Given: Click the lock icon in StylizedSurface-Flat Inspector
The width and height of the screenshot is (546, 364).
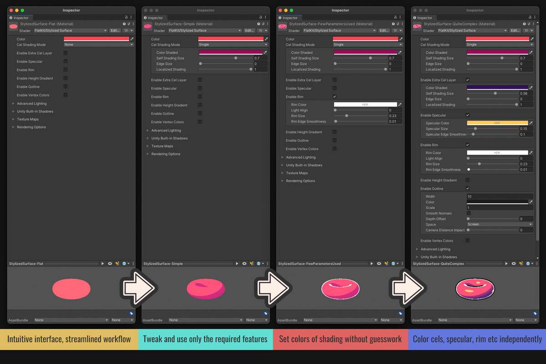Looking at the screenshot, I should tap(126, 17).
